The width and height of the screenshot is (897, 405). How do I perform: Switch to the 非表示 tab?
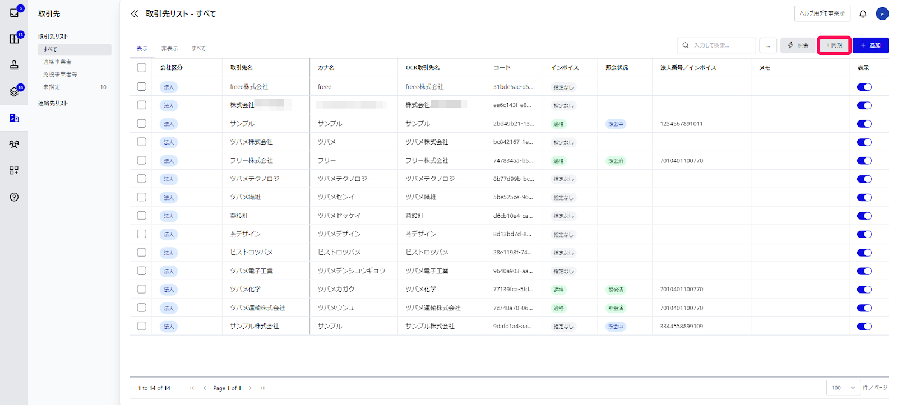click(170, 49)
